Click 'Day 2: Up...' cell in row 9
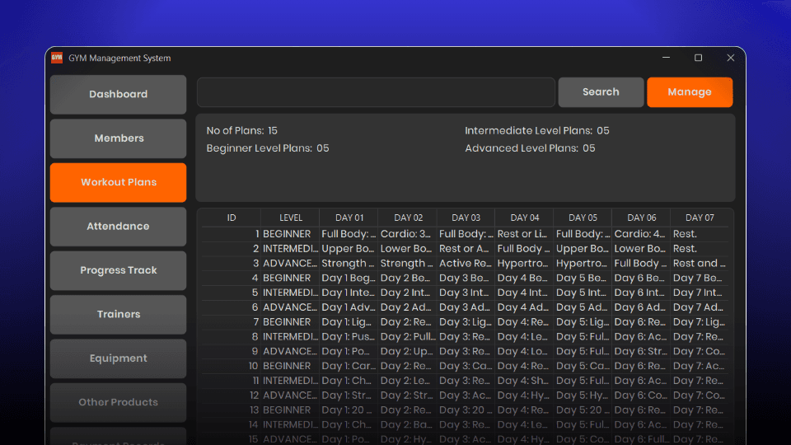This screenshot has width=791, height=445. point(407,351)
